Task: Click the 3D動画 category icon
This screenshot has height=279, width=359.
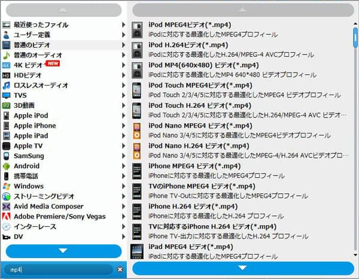Action: [6, 105]
